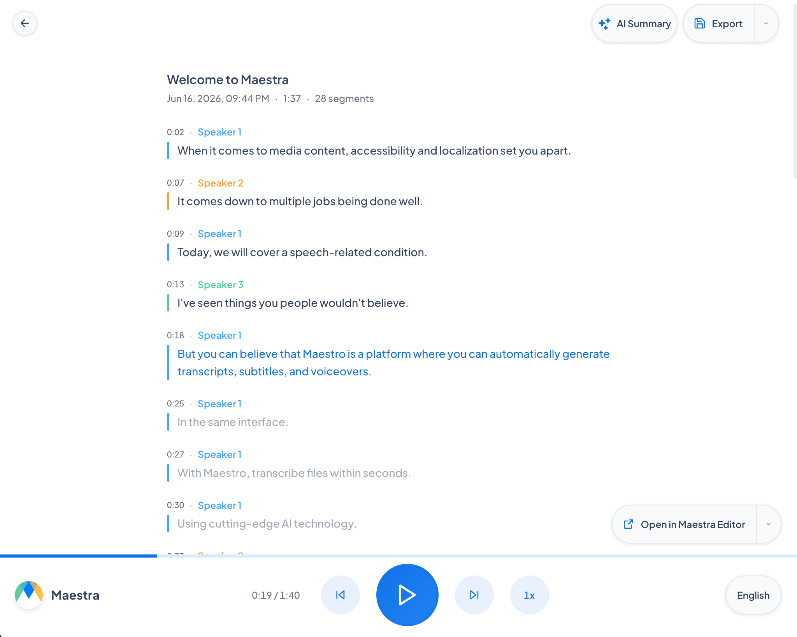This screenshot has width=797, height=637.
Task: Click the 0:07 timestamp
Action: point(176,183)
